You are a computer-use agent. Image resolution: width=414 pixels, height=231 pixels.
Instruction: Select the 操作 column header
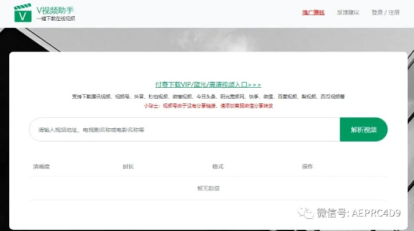pyautogui.click(x=307, y=166)
